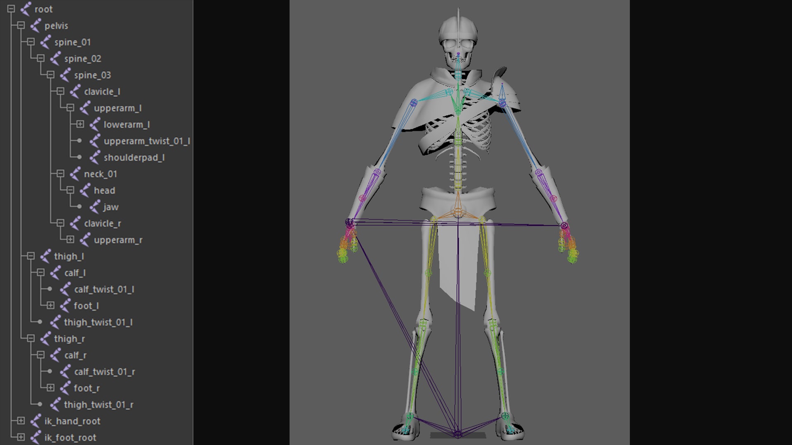The image size is (792, 445).
Task: Click the joint icon for thigh_twist_01_r
Action: tap(55, 405)
